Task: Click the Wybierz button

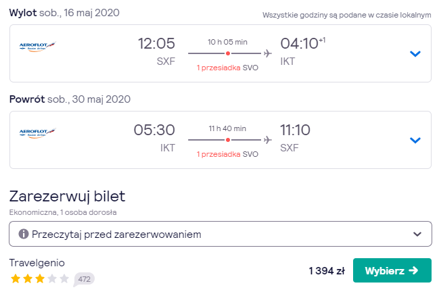Action: [x=392, y=270]
